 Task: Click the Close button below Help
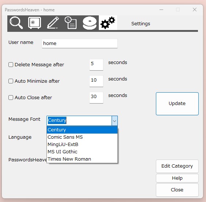click(x=177, y=190)
